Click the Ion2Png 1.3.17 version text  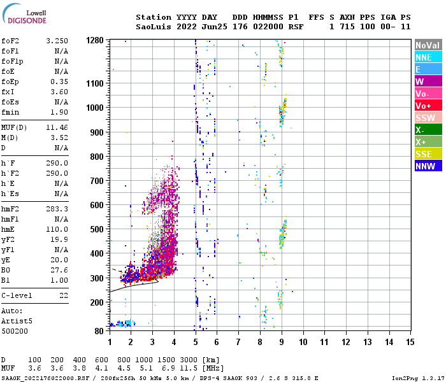(418, 378)
